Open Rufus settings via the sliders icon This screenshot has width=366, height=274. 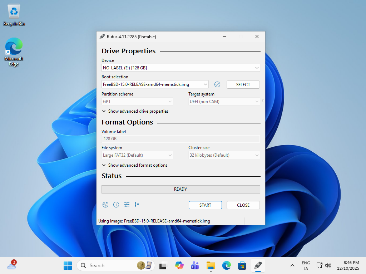127,204
